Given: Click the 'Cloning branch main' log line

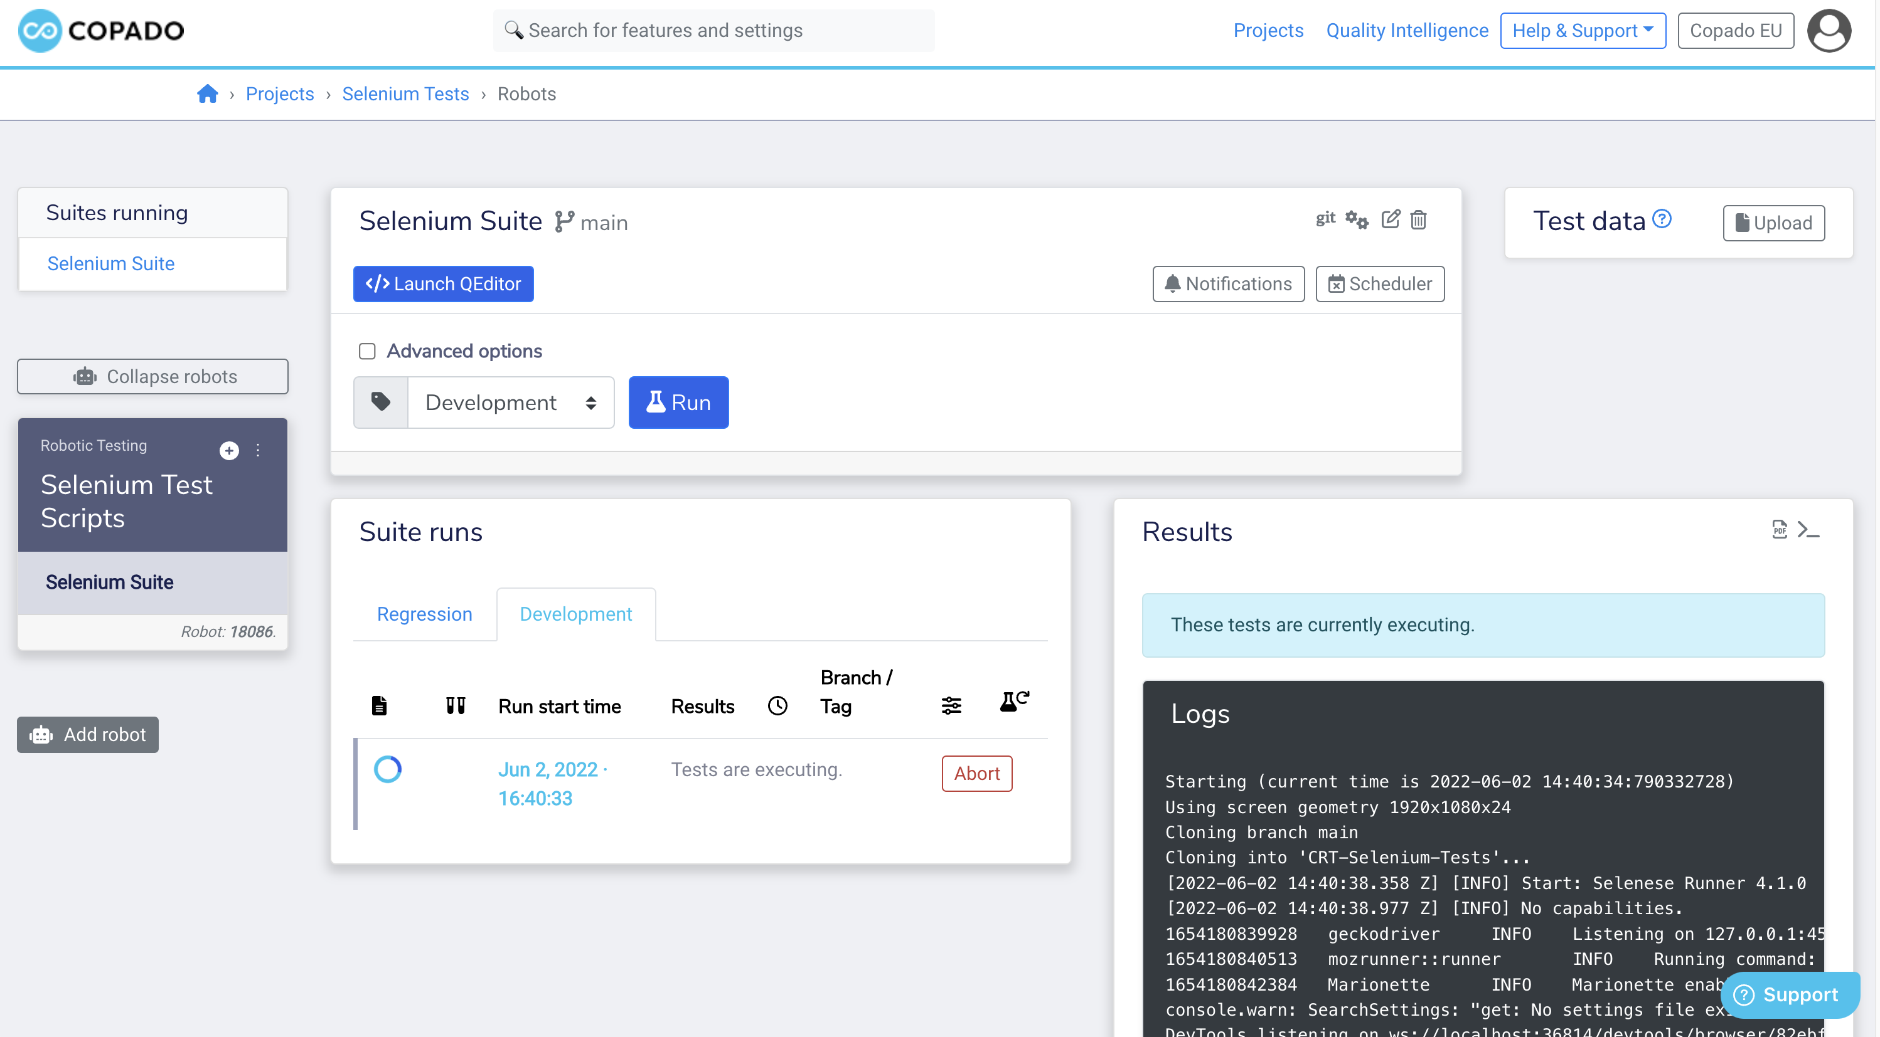Looking at the screenshot, I should [1261, 833].
